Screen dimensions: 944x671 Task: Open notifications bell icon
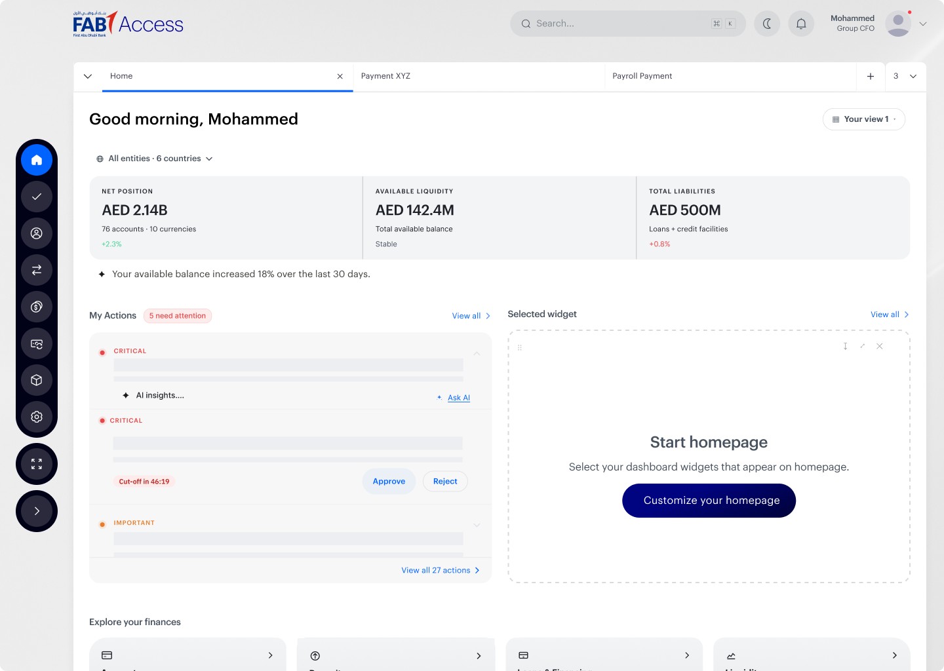pos(801,24)
